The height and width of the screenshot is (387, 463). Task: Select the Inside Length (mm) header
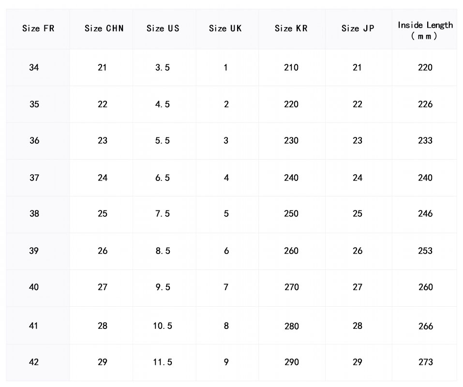click(x=425, y=30)
